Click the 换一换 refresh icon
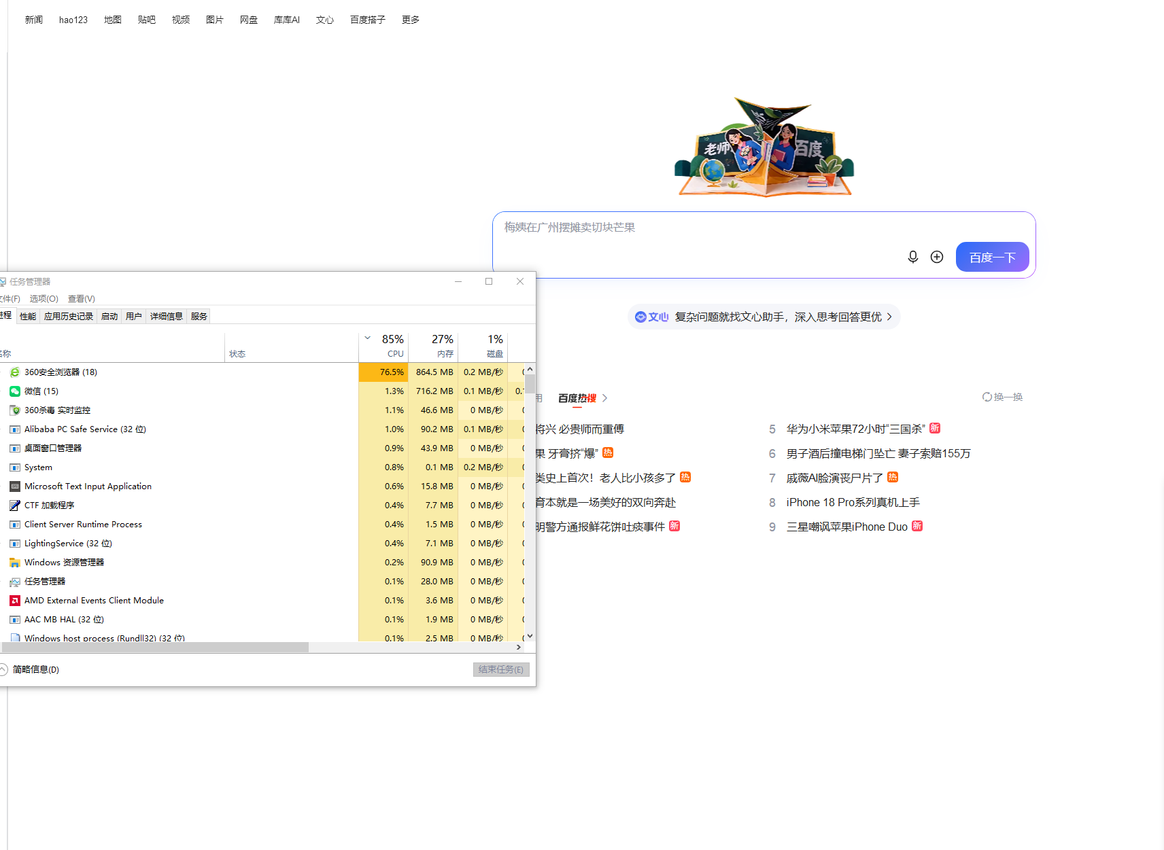The width and height of the screenshot is (1164, 850). 987,397
